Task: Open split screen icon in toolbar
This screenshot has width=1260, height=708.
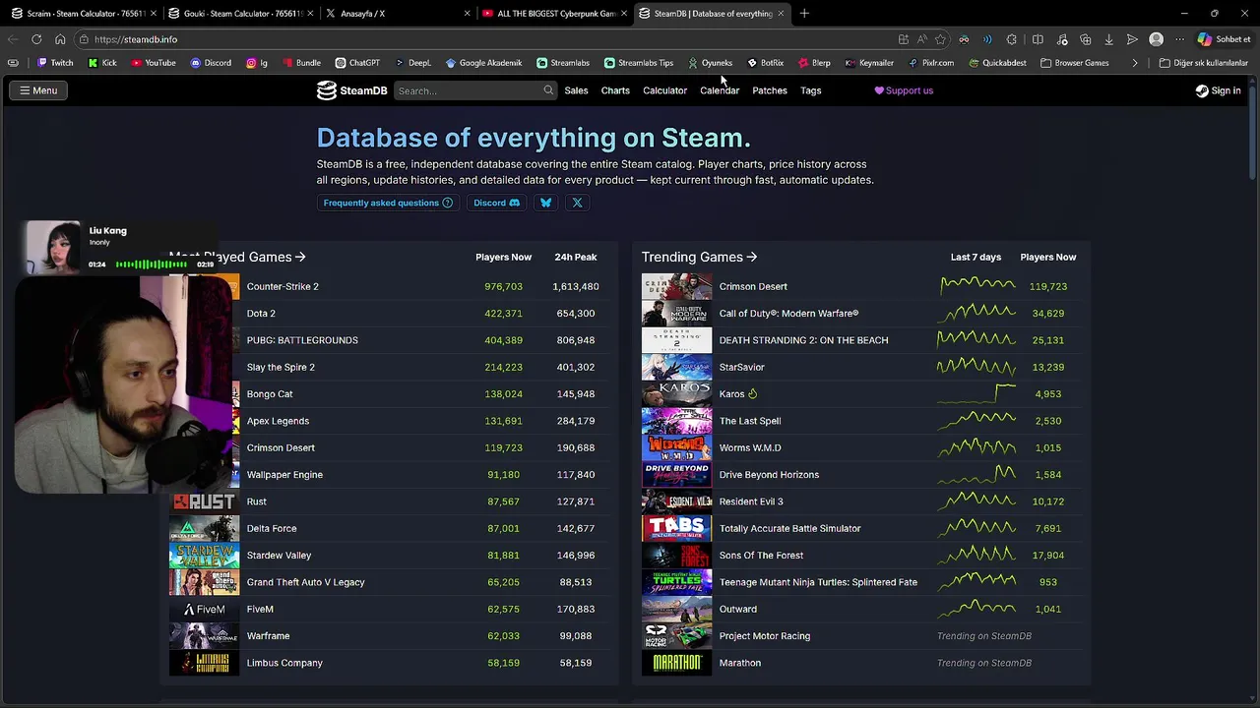Action: click(1038, 39)
